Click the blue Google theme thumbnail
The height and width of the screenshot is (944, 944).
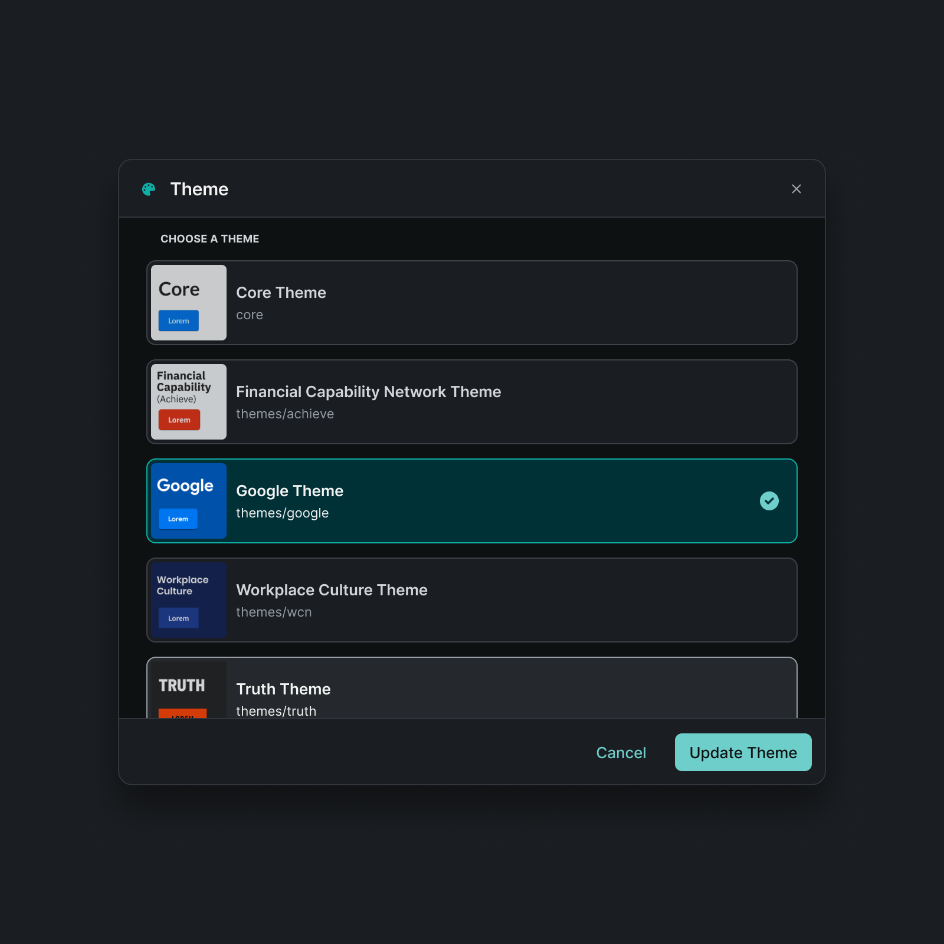click(x=188, y=501)
